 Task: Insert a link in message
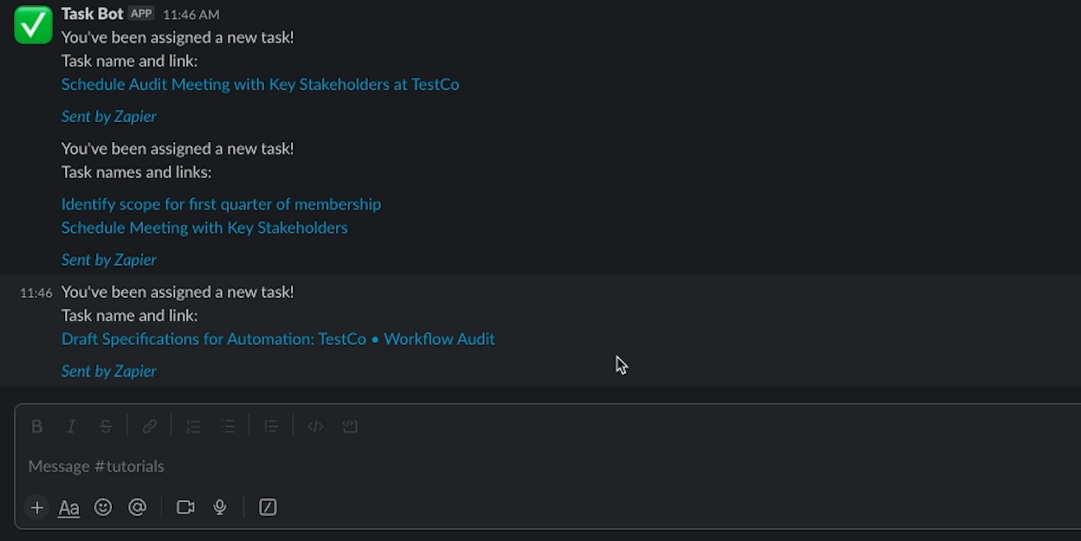point(149,426)
